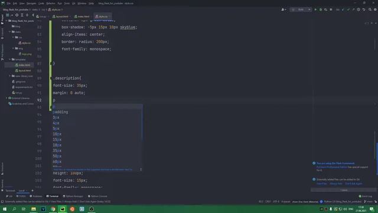Click 'View Files' link in the Git notification
Viewport: 378px width, 213px height.
point(321,183)
